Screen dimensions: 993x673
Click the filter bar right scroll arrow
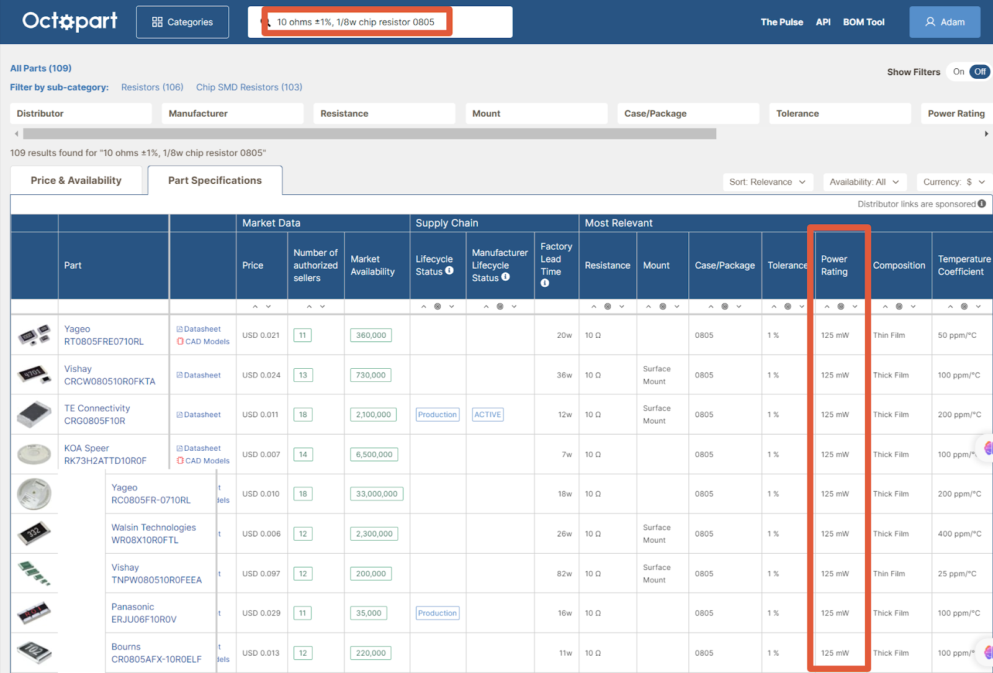pyautogui.click(x=986, y=133)
